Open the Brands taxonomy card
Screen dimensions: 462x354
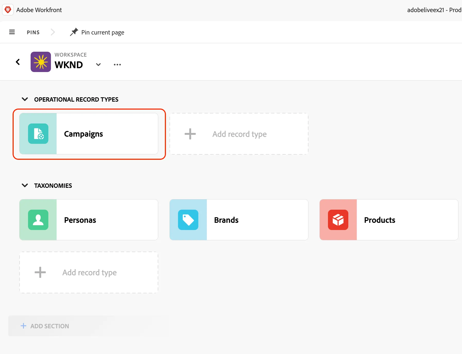[x=239, y=220]
